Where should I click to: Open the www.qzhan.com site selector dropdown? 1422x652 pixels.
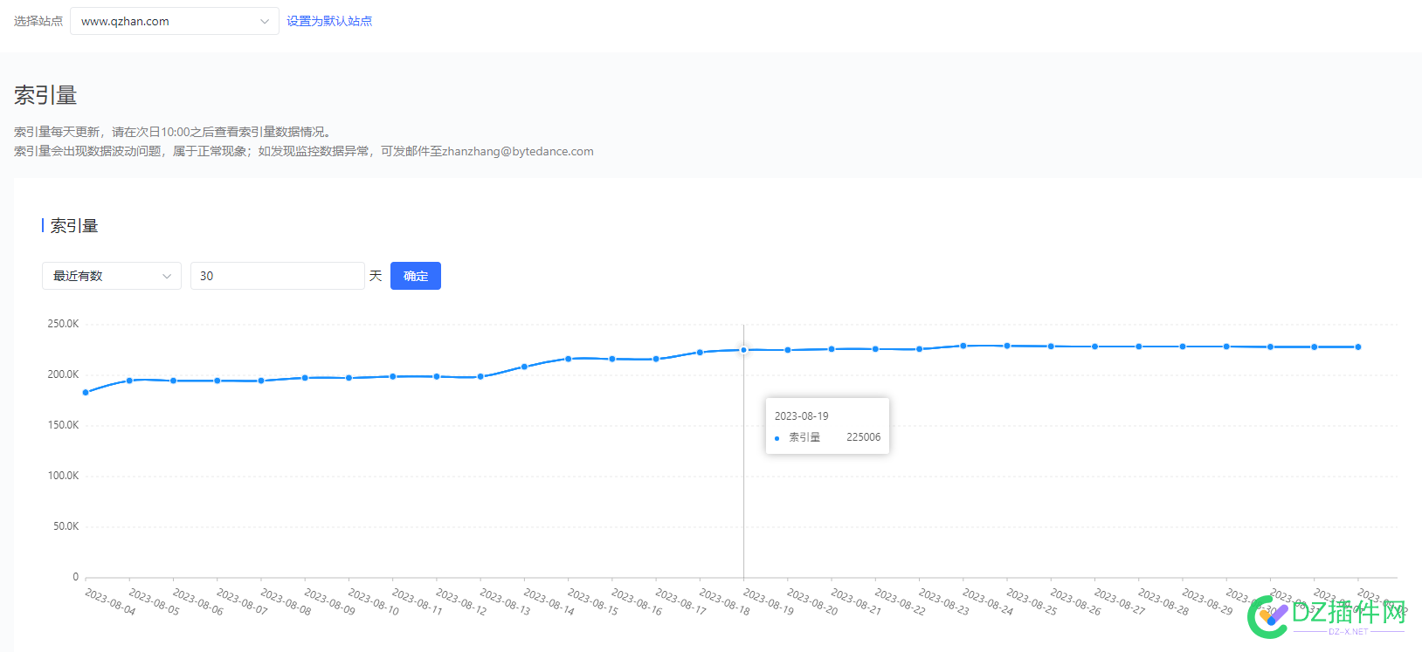(x=174, y=21)
